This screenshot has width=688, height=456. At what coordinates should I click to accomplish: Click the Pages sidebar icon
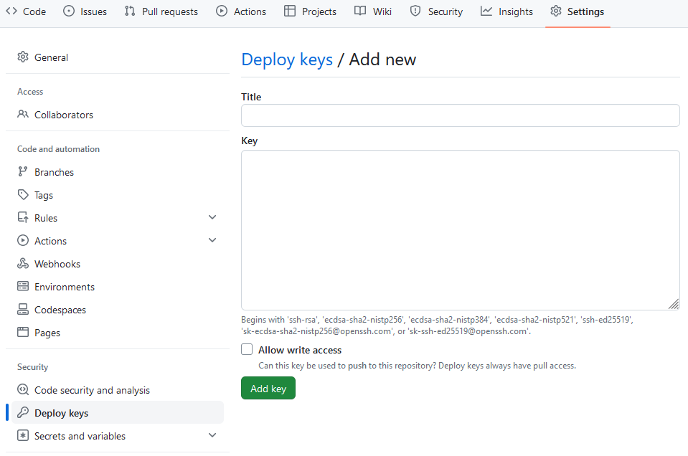(22, 332)
